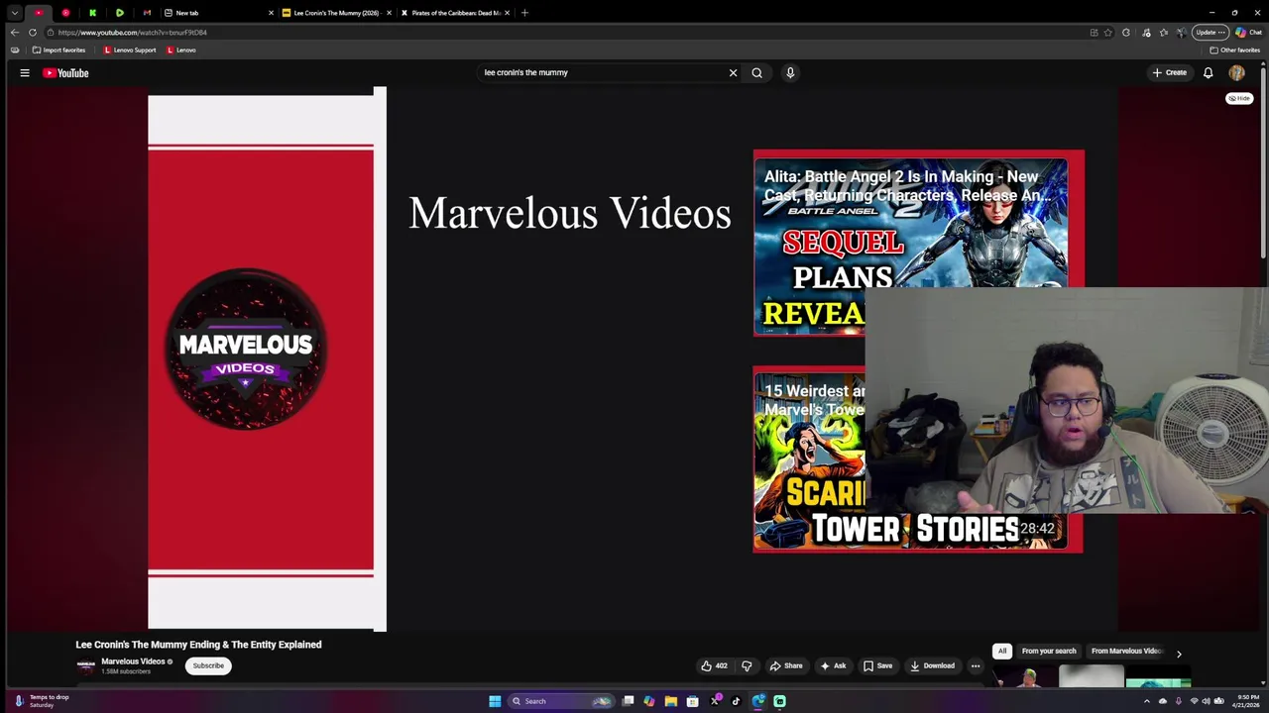
Task: Open the browser profile avatar
Action: coord(1181,32)
